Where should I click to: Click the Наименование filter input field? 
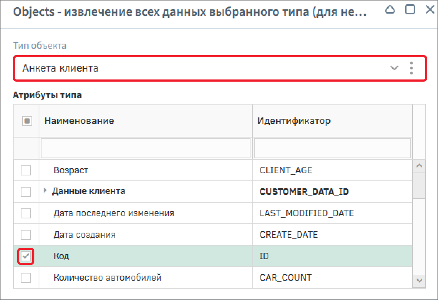coord(145,148)
